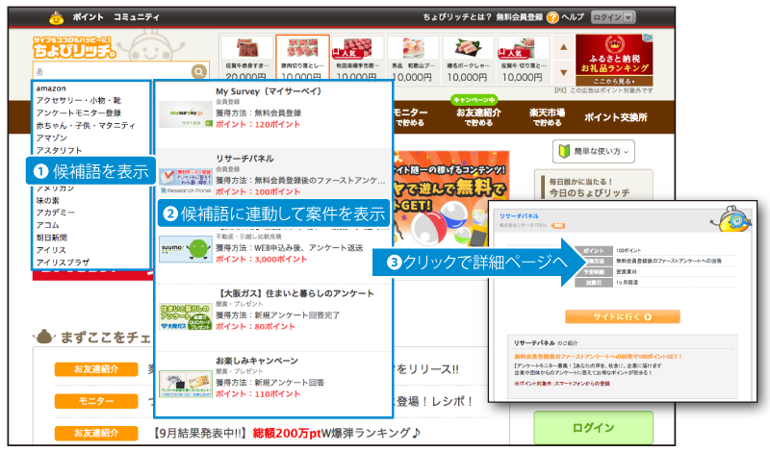
Task: Click the Research Panel thumbnail image
Action: click(x=186, y=181)
